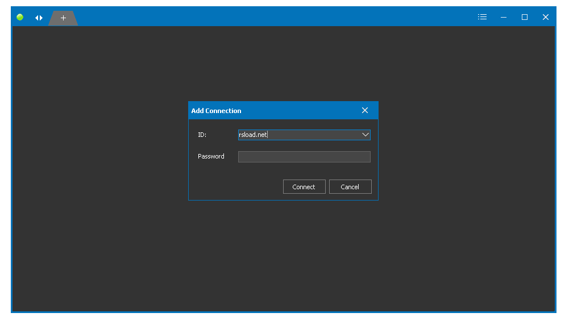Click the Password label

(211, 156)
